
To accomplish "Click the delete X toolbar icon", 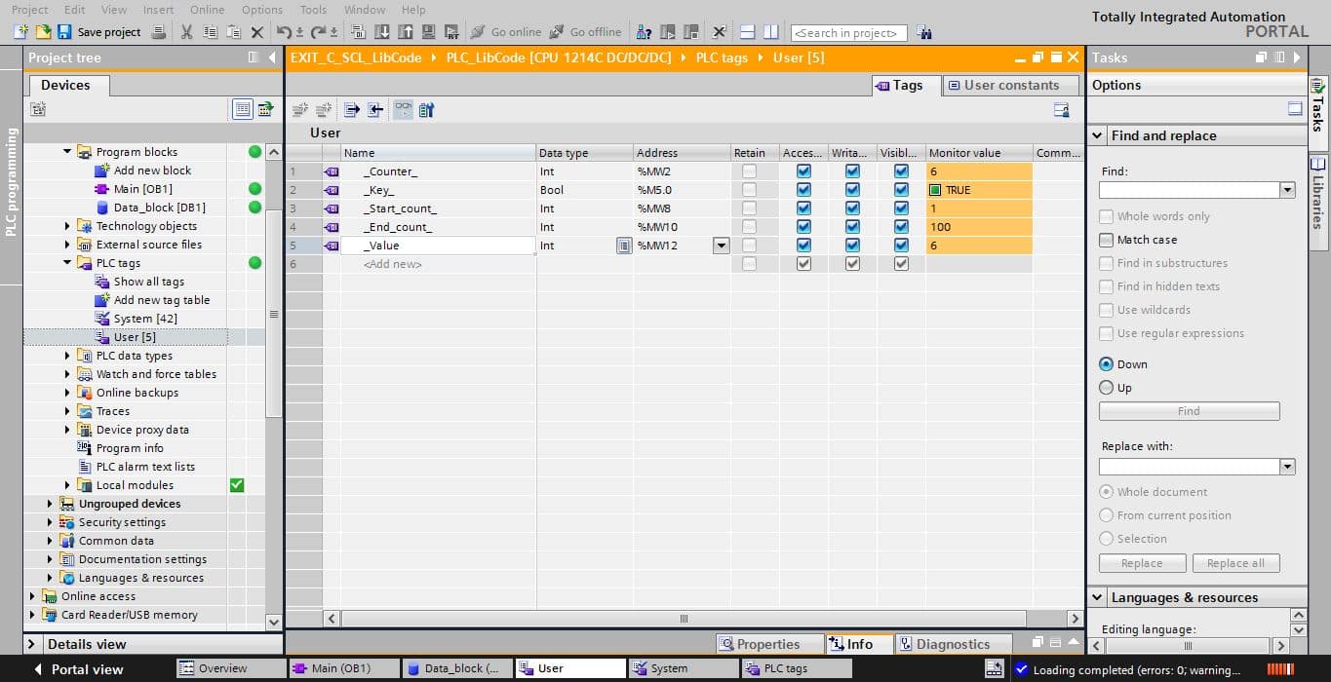I will point(257,32).
